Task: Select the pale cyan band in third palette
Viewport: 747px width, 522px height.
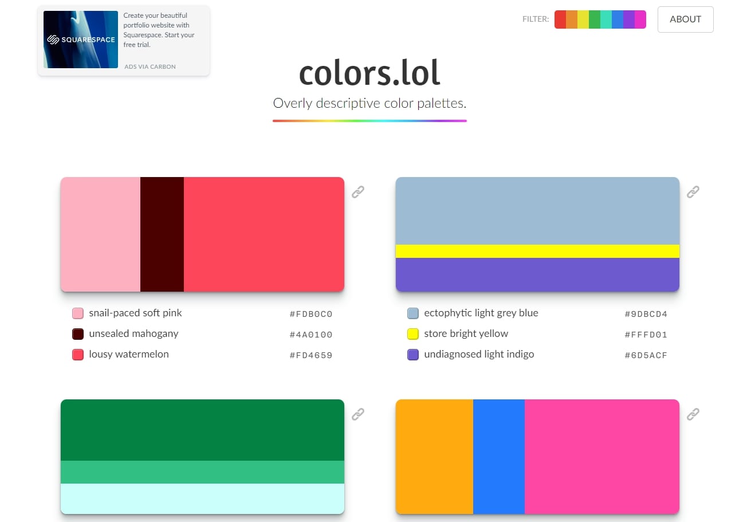Action: pos(202,499)
